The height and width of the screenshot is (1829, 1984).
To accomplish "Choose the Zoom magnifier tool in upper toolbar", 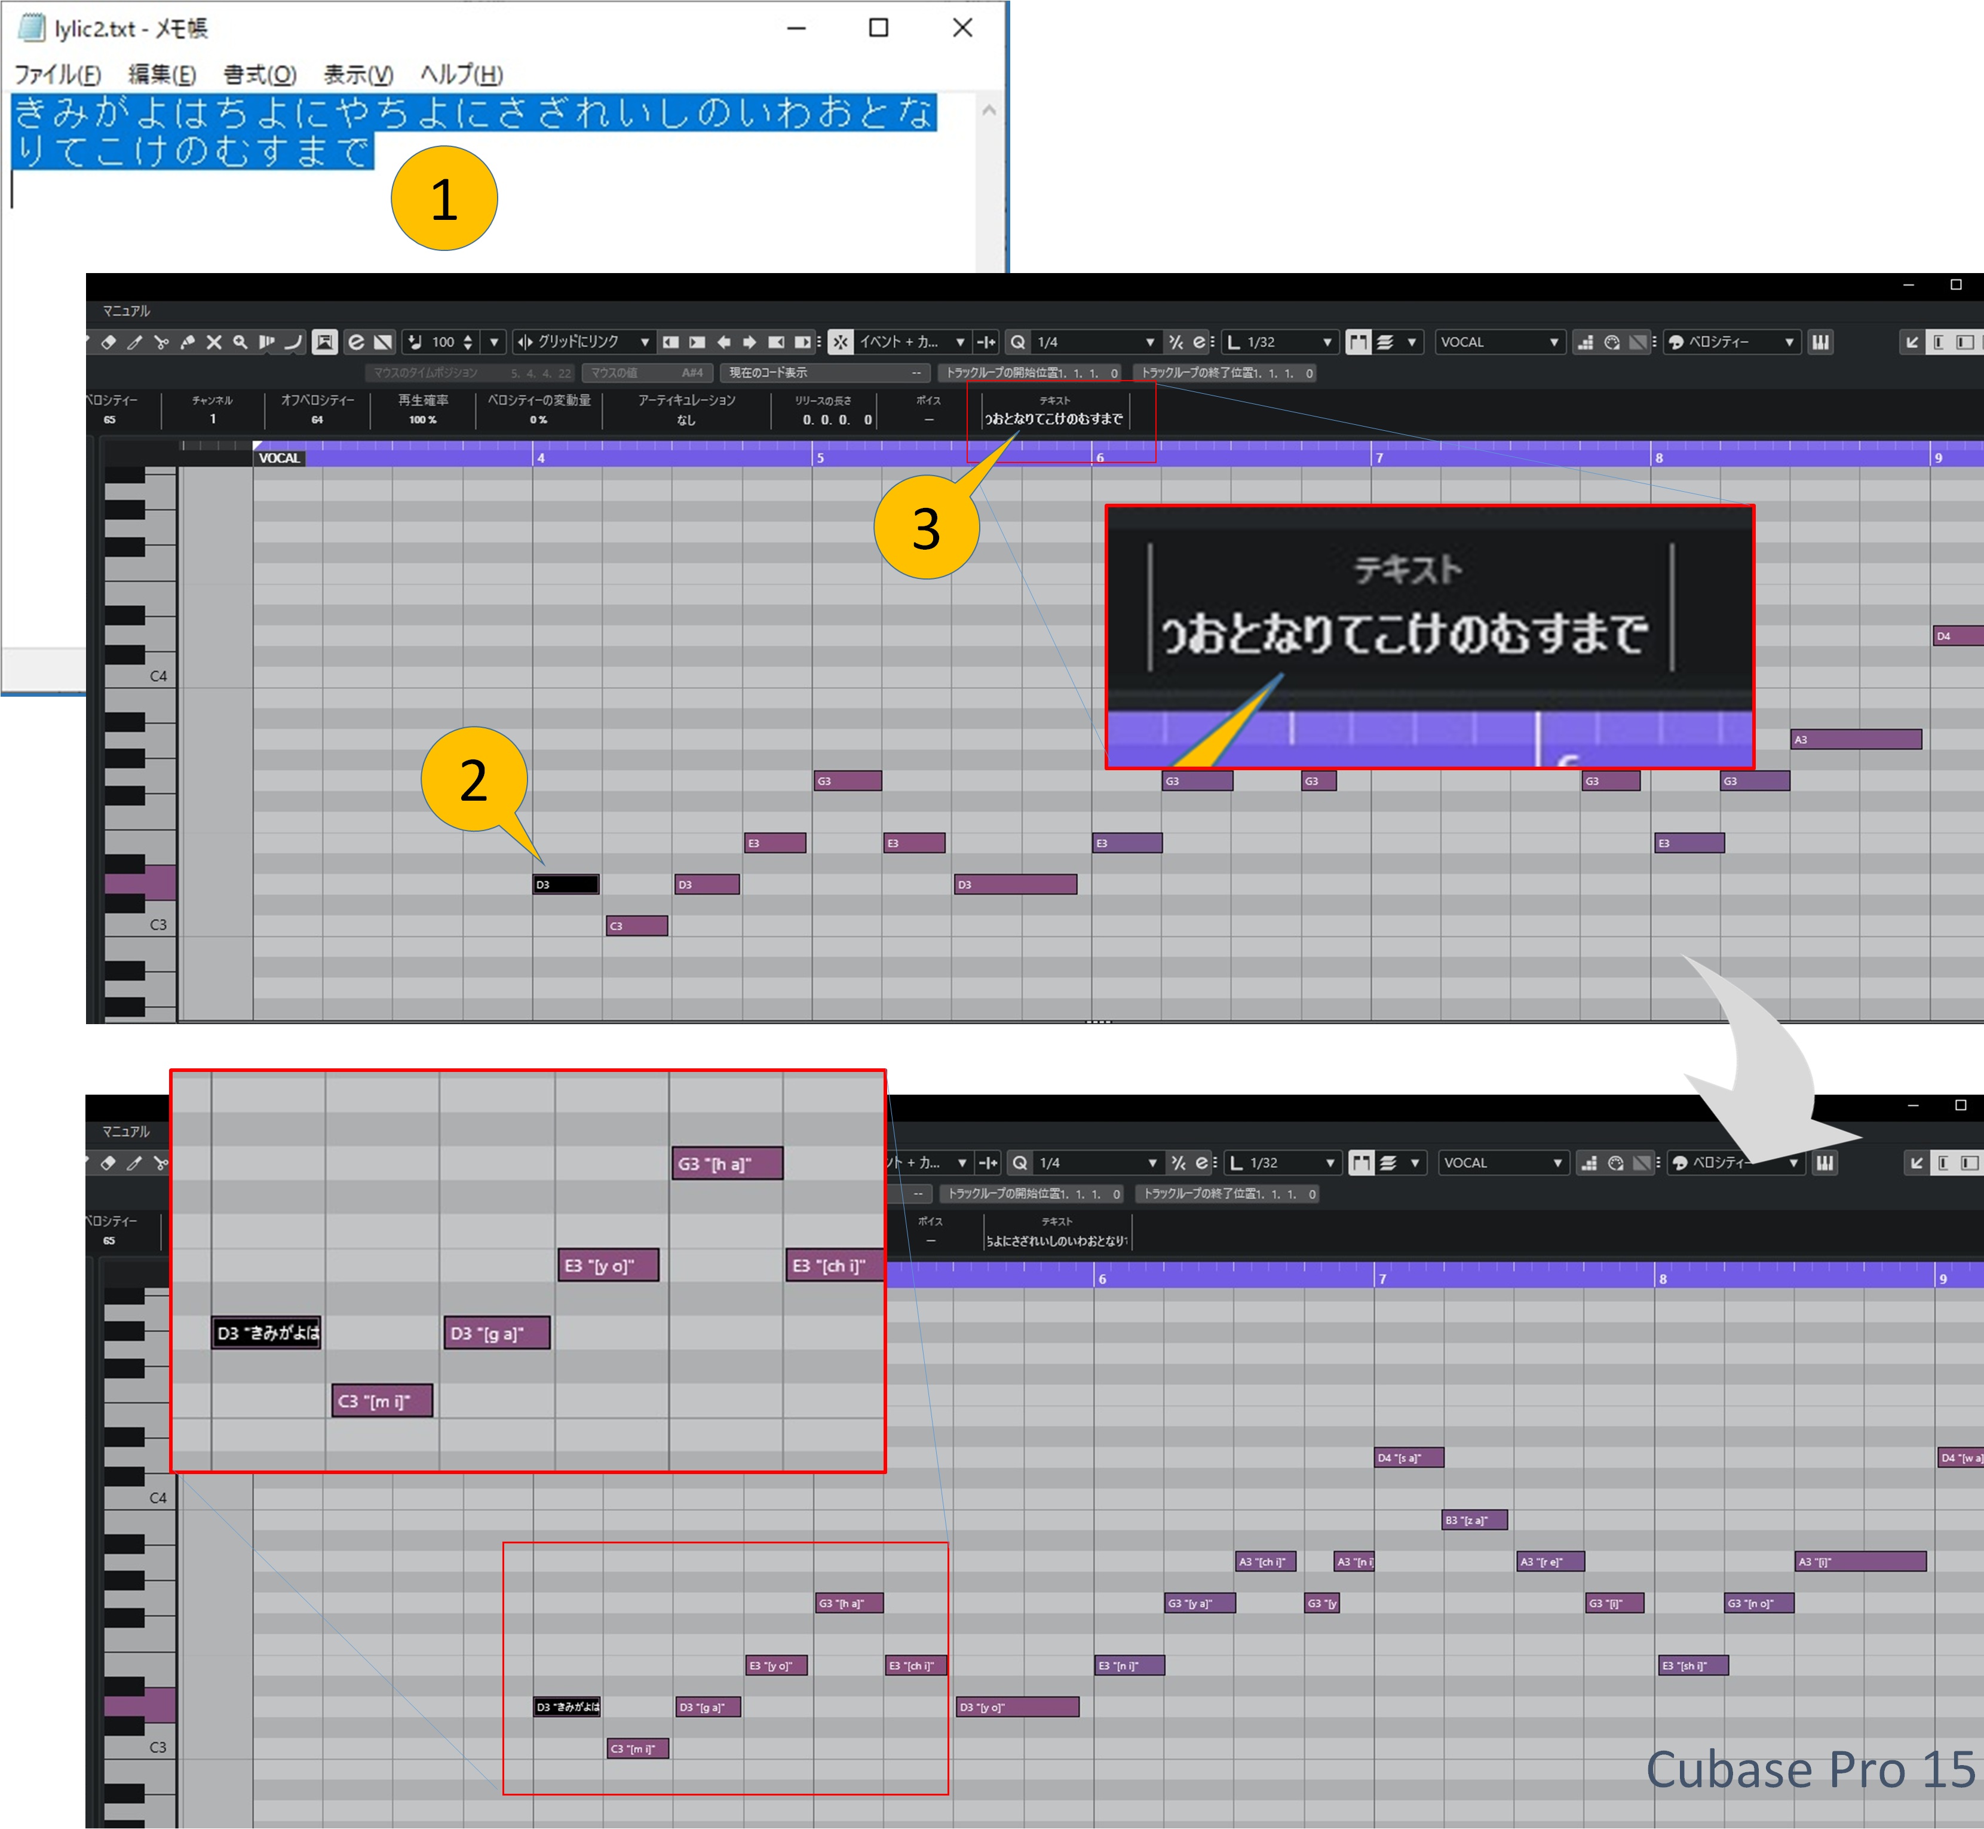I will tap(240, 341).
